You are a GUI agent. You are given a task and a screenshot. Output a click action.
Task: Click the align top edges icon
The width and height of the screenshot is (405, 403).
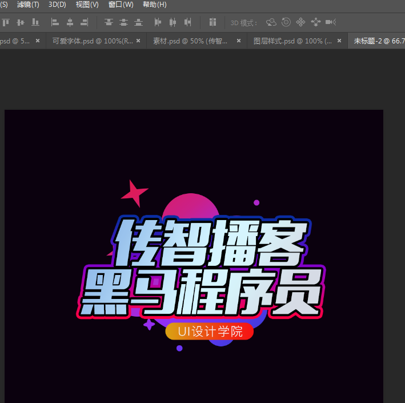click(x=6, y=22)
